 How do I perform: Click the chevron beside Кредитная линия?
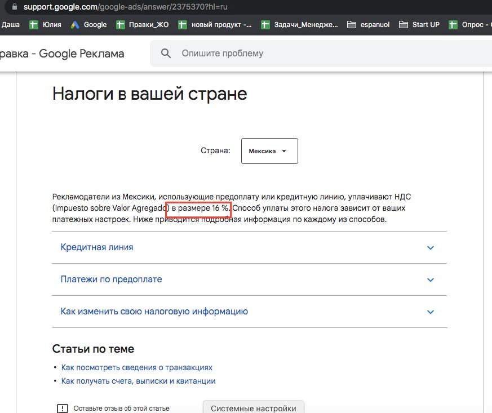(431, 248)
